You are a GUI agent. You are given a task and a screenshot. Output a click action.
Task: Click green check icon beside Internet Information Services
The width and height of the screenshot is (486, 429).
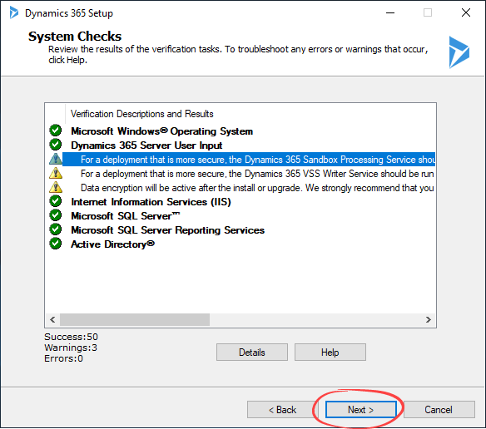click(56, 201)
